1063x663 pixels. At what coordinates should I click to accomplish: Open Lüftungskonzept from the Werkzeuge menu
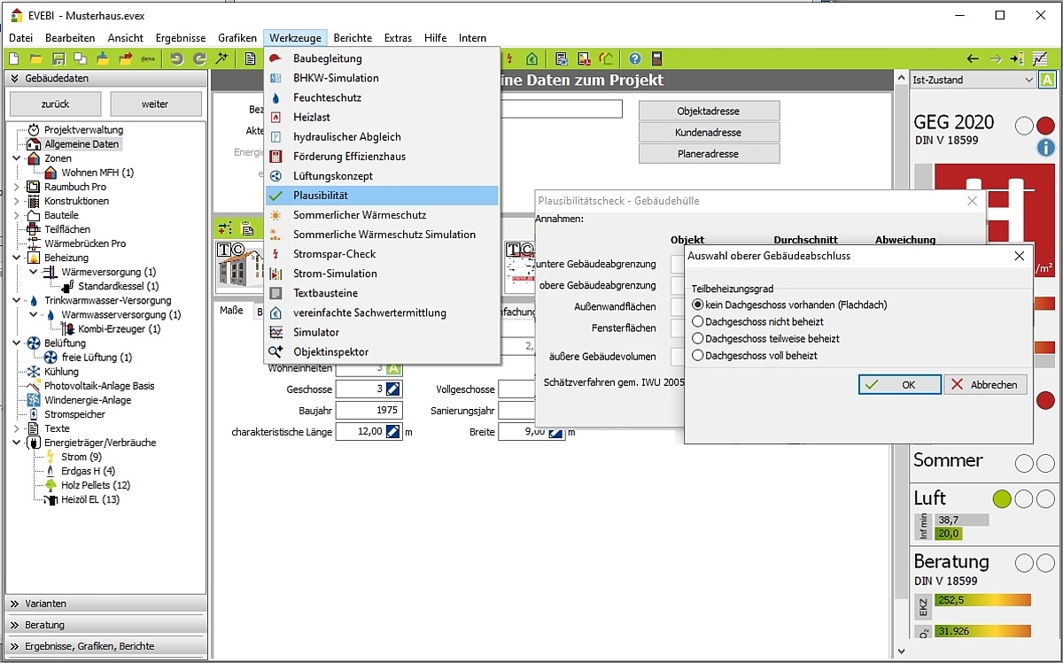coord(382,176)
